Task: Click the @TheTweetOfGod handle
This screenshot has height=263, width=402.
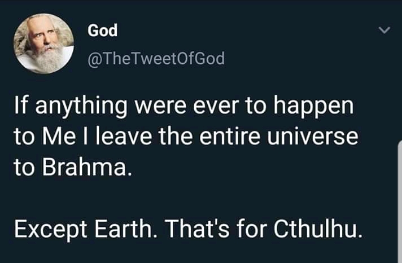Action: (156, 57)
